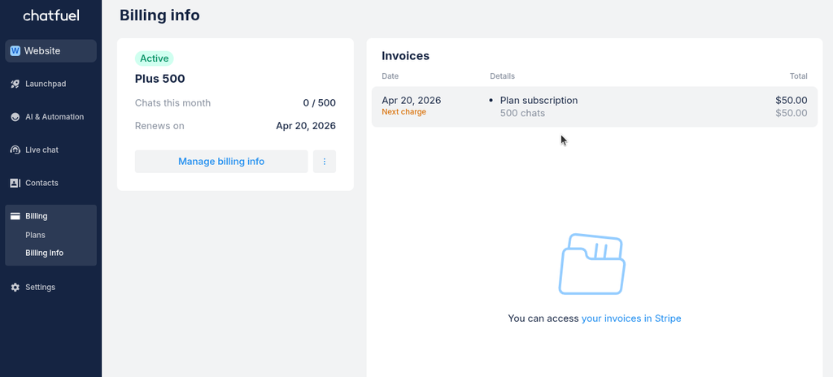Open your invoices in Stripe link

click(x=631, y=318)
